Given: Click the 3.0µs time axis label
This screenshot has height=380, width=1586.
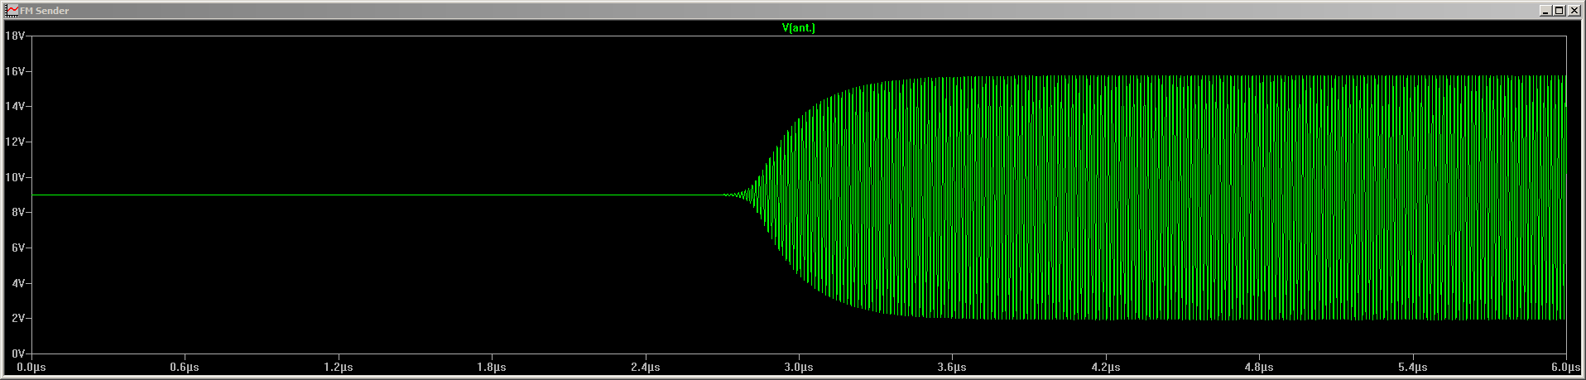Looking at the screenshot, I should coord(799,367).
